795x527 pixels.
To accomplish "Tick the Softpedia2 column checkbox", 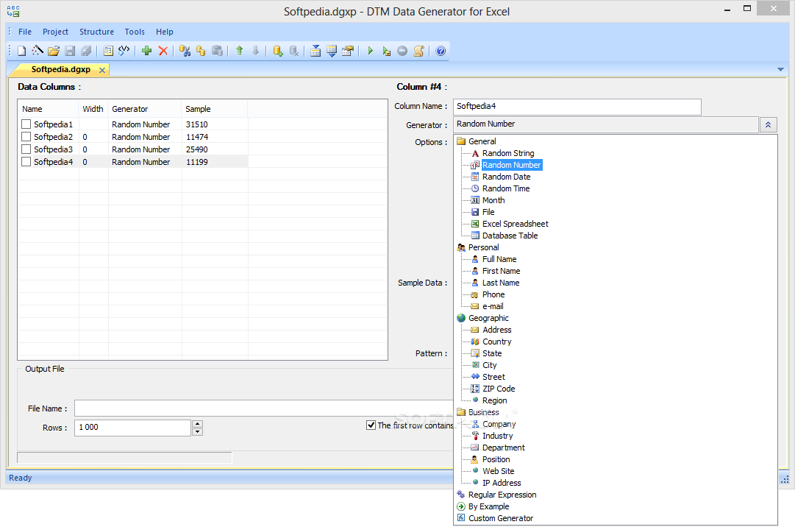I will pos(26,137).
